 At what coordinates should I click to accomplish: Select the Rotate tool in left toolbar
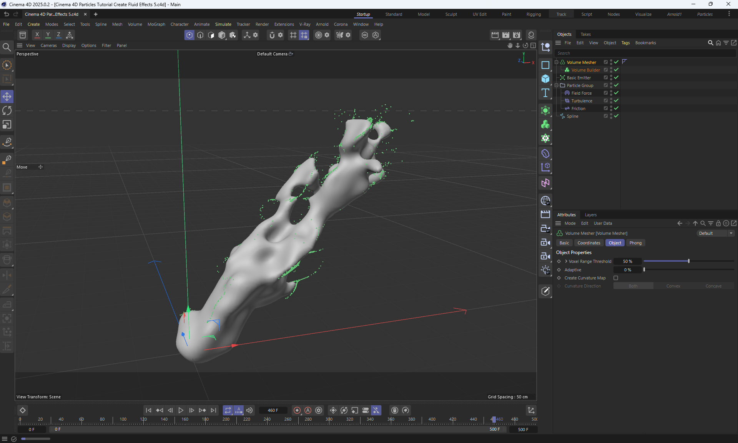click(x=7, y=111)
